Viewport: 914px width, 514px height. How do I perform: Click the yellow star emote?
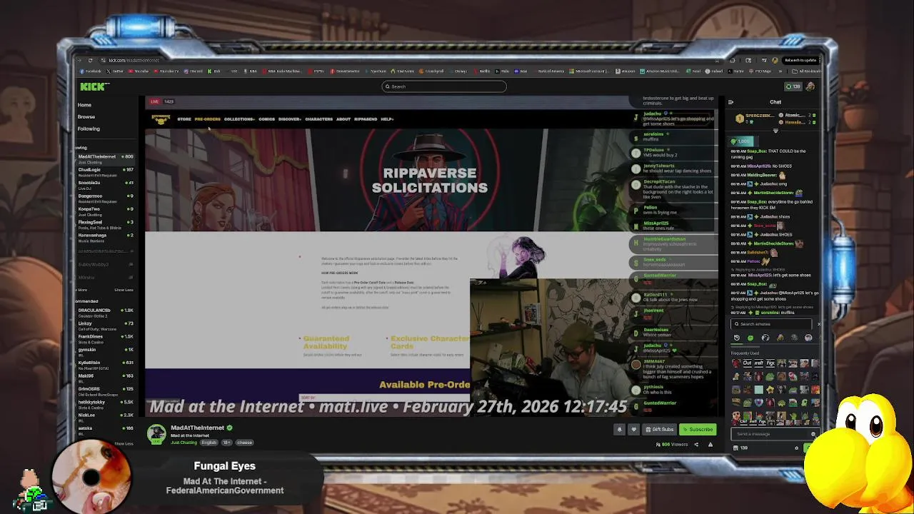click(x=770, y=389)
